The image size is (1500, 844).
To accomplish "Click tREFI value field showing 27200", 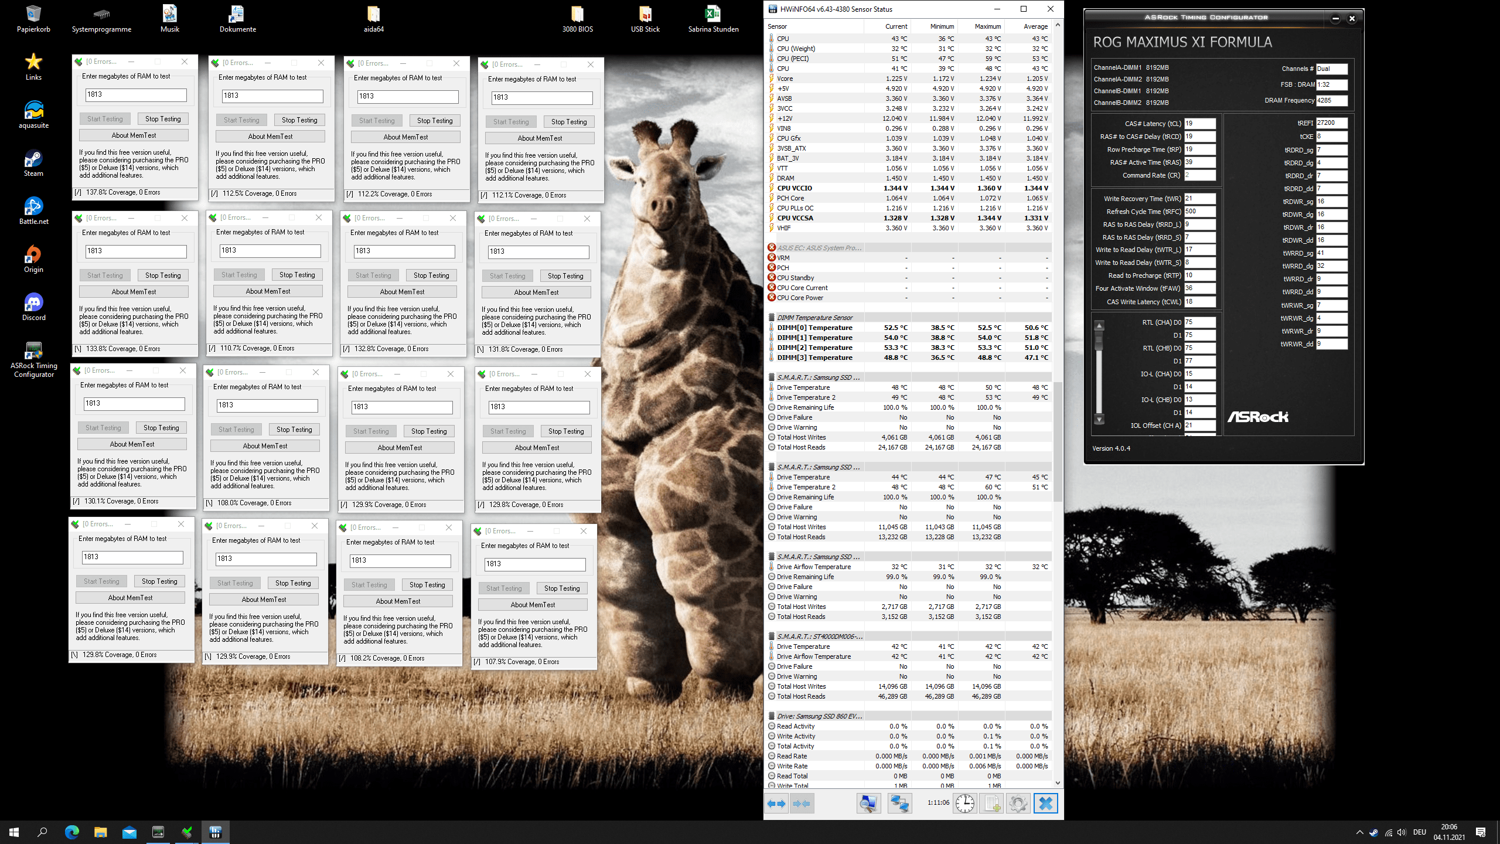I will 1331,123.
